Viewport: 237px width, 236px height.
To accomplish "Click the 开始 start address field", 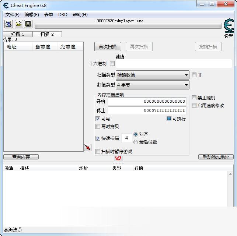I will 147,101.
